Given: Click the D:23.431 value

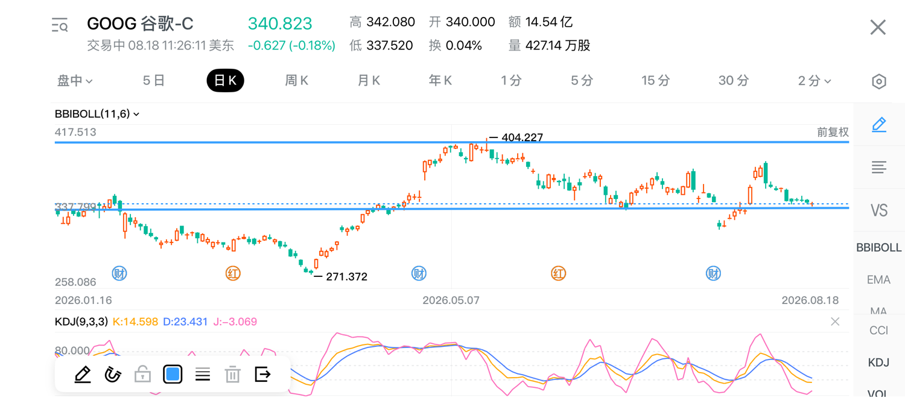Looking at the screenshot, I should pyautogui.click(x=185, y=321).
